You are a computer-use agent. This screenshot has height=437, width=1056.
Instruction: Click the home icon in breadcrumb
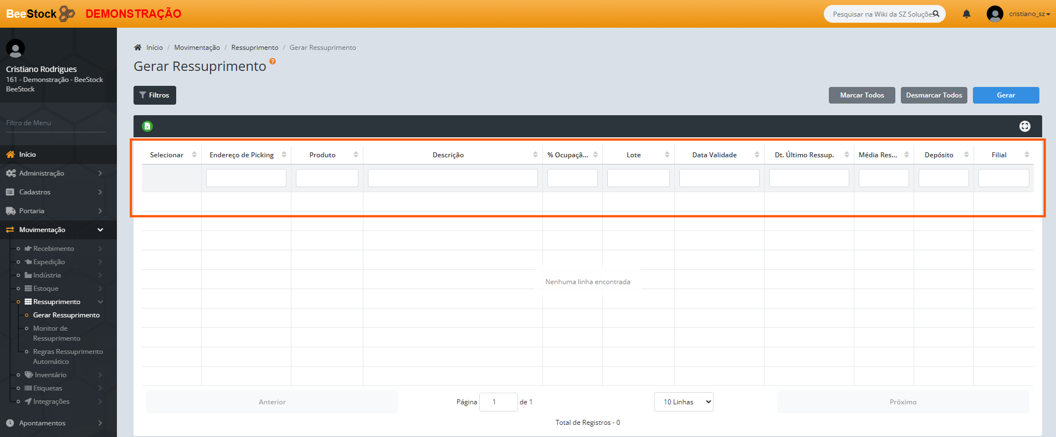pos(138,48)
